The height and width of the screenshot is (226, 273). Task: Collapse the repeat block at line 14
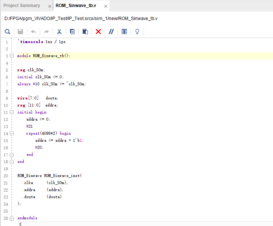point(11,134)
